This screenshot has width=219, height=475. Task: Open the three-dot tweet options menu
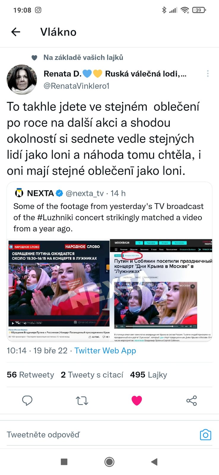208,73
